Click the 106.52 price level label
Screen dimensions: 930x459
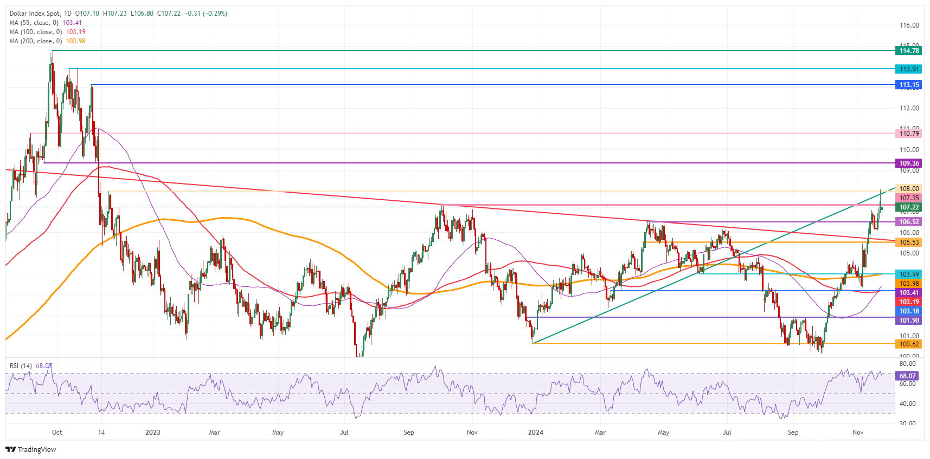tap(909, 222)
